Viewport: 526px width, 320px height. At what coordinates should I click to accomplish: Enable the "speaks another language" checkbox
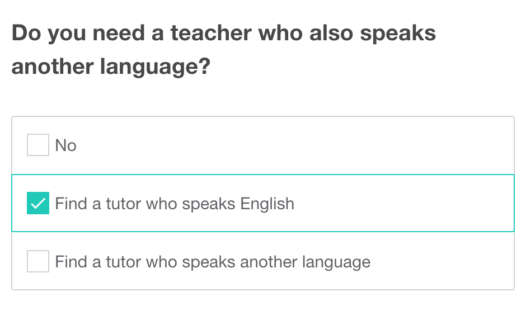point(38,261)
